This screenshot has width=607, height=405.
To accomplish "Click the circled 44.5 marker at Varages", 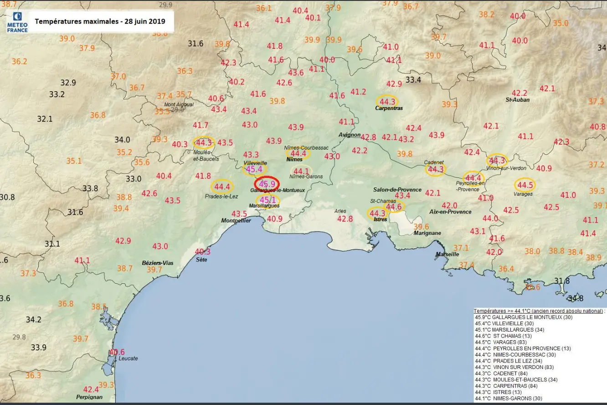I will pyautogui.click(x=525, y=185).
